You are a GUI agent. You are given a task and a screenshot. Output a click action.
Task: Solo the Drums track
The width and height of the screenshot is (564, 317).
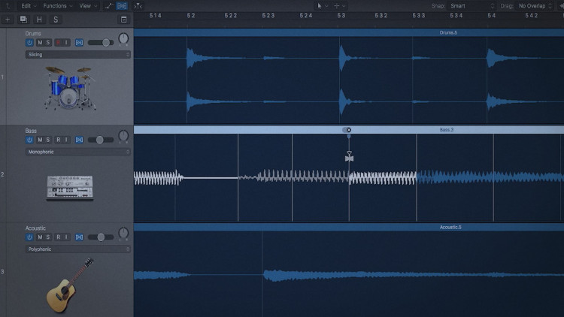coord(48,42)
